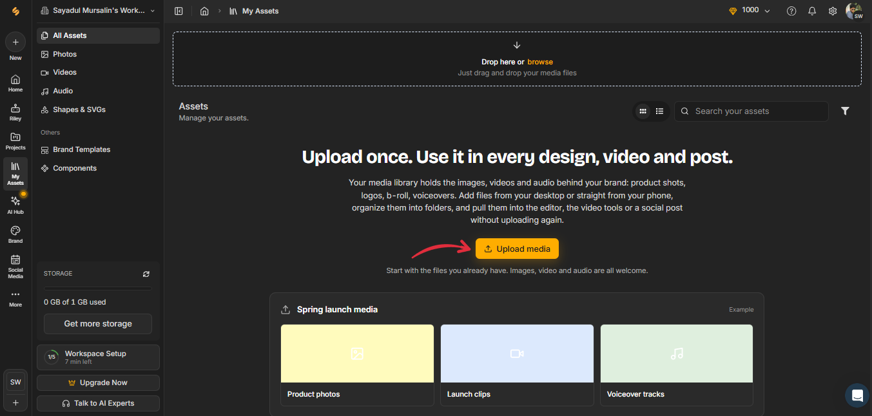The height and width of the screenshot is (416, 872).
Task: Expand the workspace name dropdown
Action: pyautogui.click(x=98, y=11)
